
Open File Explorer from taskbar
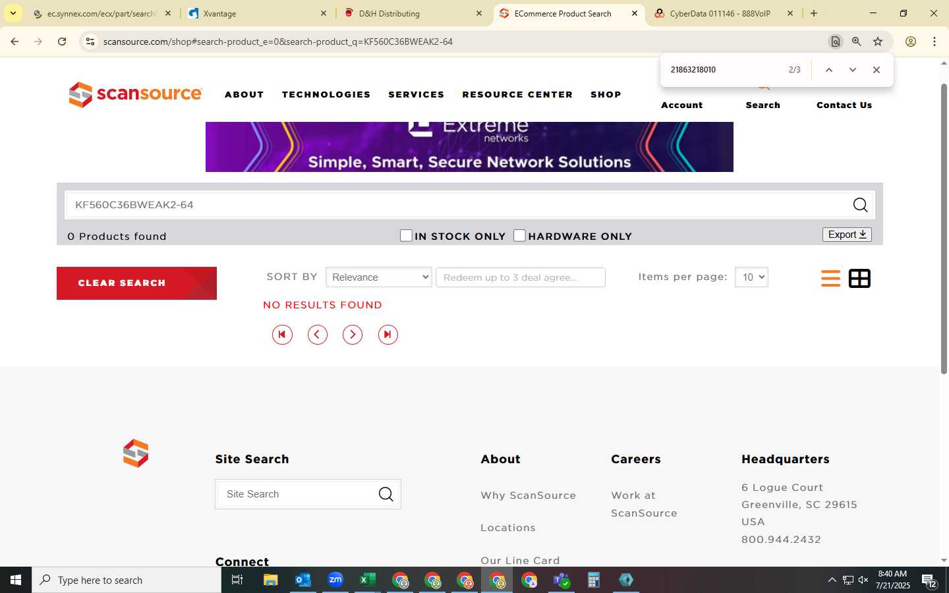coord(270,580)
